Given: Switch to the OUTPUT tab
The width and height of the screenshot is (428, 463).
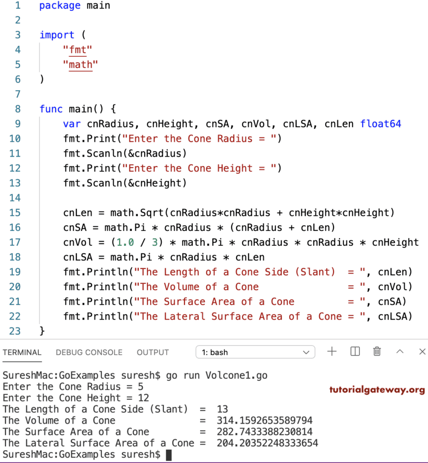Looking at the screenshot, I should tap(153, 352).
